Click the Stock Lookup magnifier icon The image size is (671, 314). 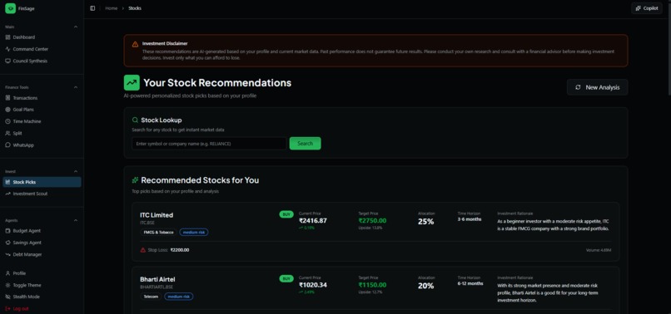(135, 120)
